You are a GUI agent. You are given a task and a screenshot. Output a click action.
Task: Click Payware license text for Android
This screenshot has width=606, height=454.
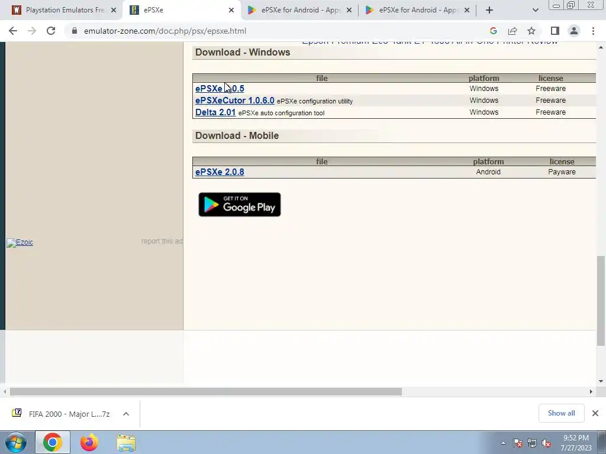562,172
